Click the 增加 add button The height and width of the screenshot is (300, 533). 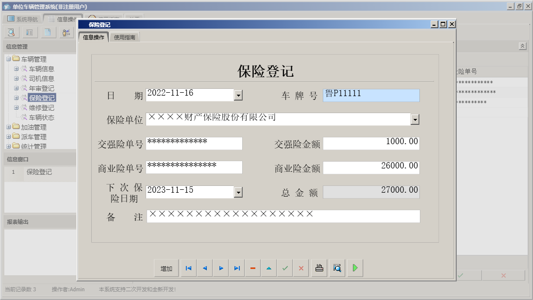click(x=166, y=267)
